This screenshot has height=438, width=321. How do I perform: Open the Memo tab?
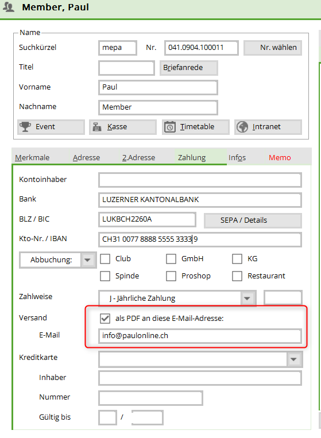(x=280, y=157)
